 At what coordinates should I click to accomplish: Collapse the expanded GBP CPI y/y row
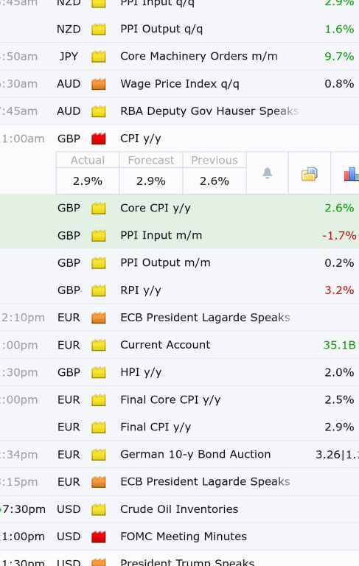[x=180, y=139]
